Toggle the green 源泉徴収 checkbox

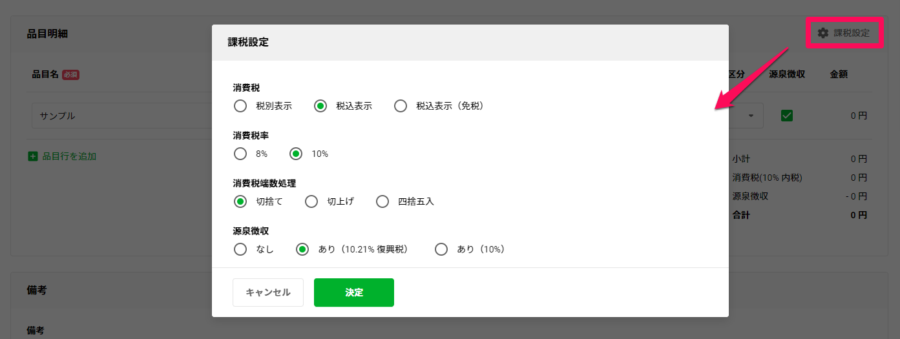click(787, 116)
